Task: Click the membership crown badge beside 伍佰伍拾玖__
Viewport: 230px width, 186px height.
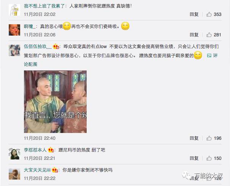Action: point(56,47)
